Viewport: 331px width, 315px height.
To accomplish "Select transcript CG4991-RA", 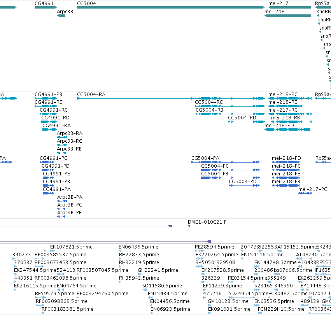I will pos(56,126).
